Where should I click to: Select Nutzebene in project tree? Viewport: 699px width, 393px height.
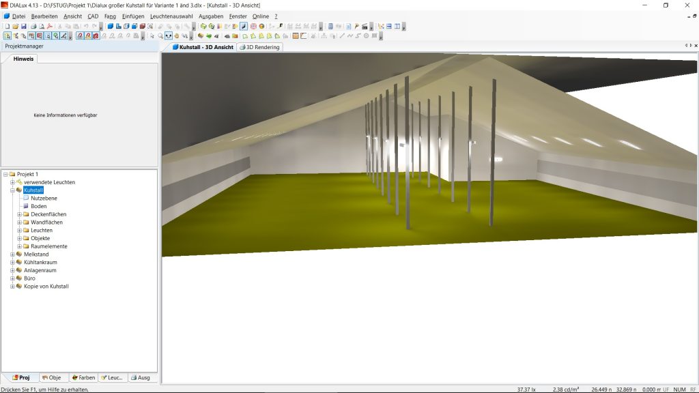pyautogui.click(x=44, y=199)
